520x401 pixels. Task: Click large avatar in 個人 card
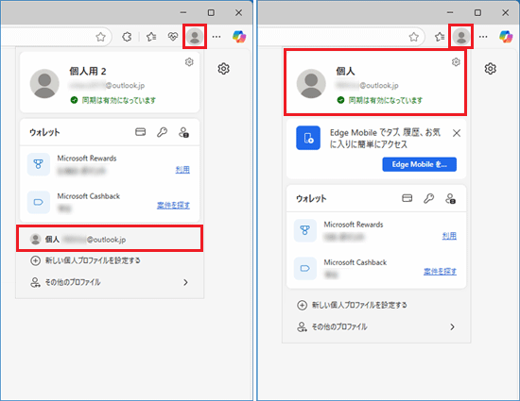(311, 83)
